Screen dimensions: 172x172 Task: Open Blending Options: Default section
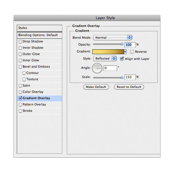point(38,35)
